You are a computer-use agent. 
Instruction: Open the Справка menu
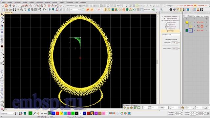point(83,2)
